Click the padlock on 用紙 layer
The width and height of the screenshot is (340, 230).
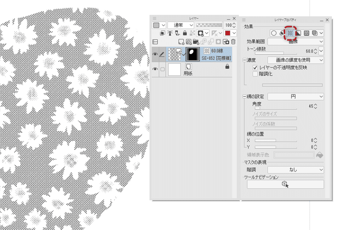click(x=227, y=66)
